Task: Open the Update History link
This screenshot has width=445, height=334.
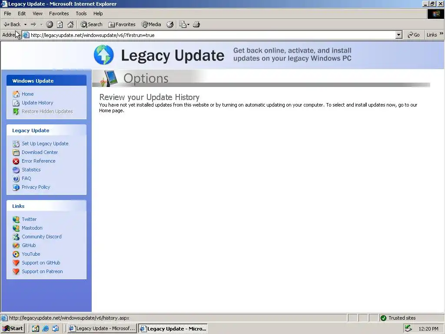Action: point(37,103)
